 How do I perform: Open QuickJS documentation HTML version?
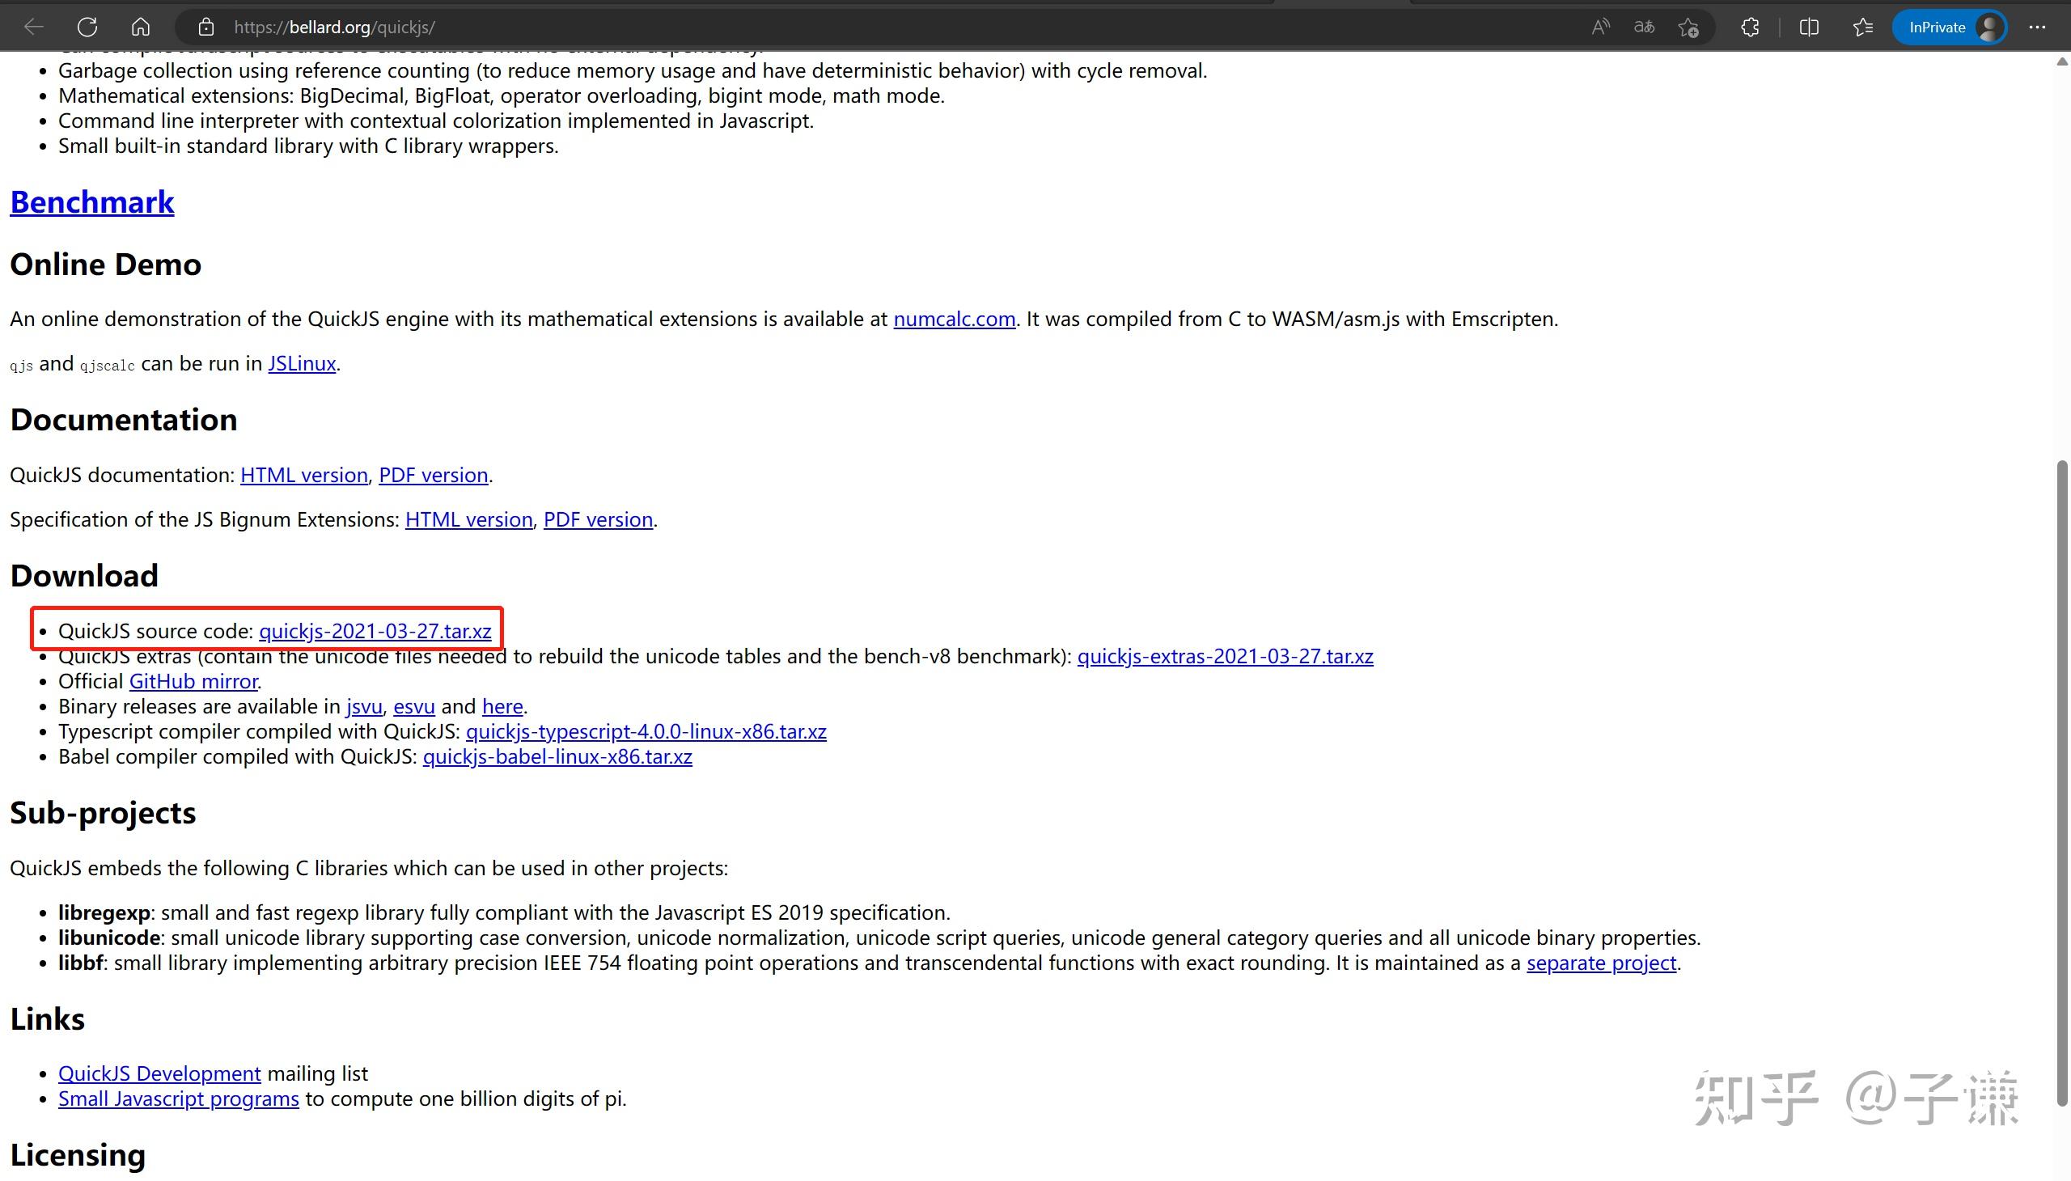(x=304, y=475)
